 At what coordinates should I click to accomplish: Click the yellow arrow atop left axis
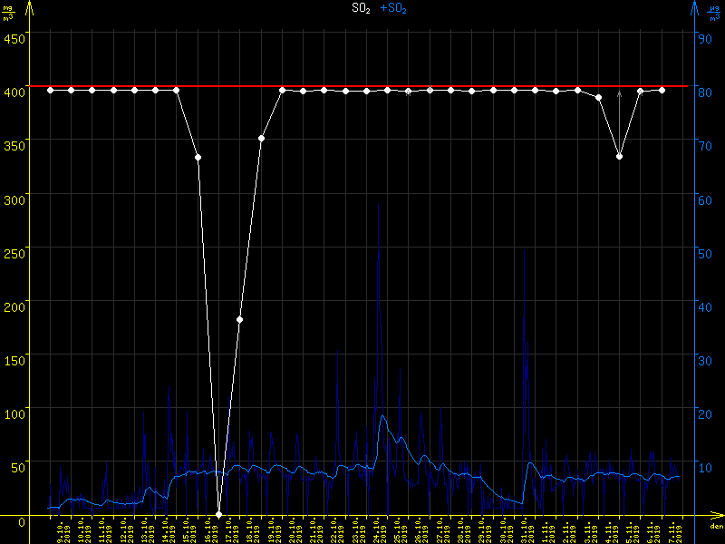[31, 7]
